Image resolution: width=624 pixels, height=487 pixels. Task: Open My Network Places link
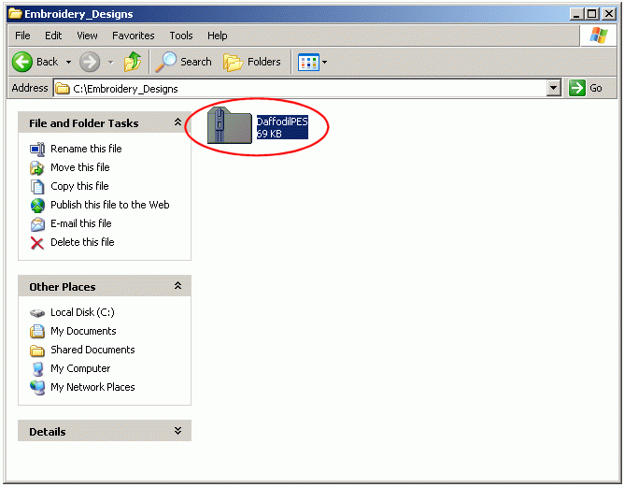[92, 387]
